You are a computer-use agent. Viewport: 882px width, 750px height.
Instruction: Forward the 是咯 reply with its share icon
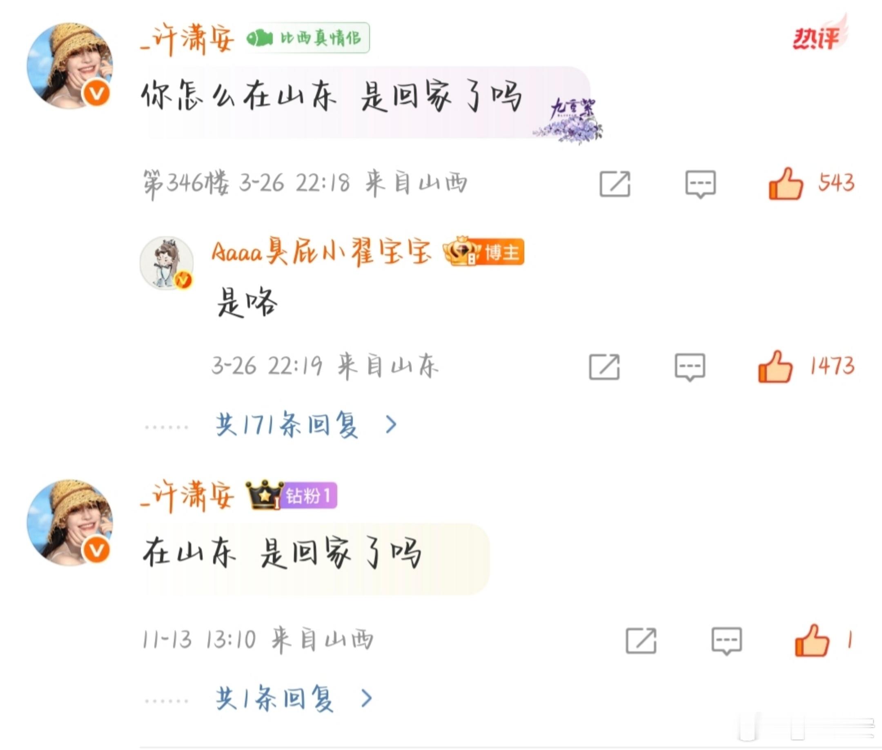point(604,366)
